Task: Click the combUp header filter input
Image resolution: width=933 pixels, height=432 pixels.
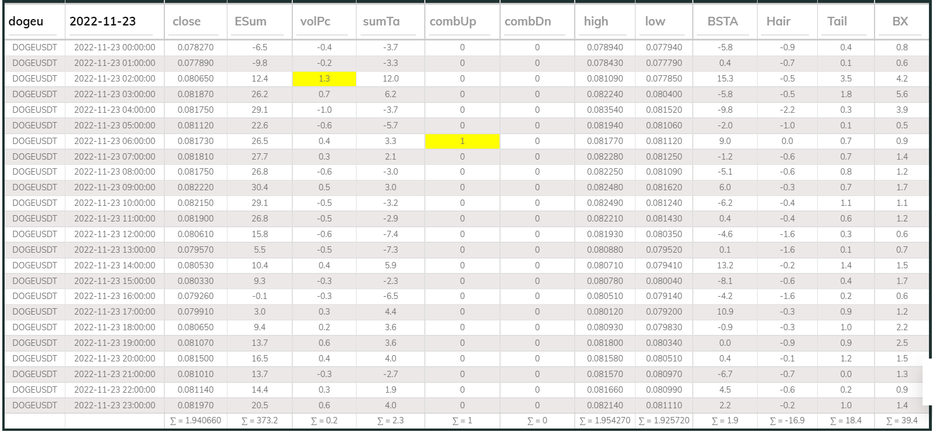Action: click(461, 22)
